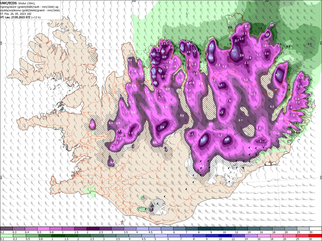Click the 30 label under the white swatch
This screenshot has height=241, width=322.
click(311, 232)
